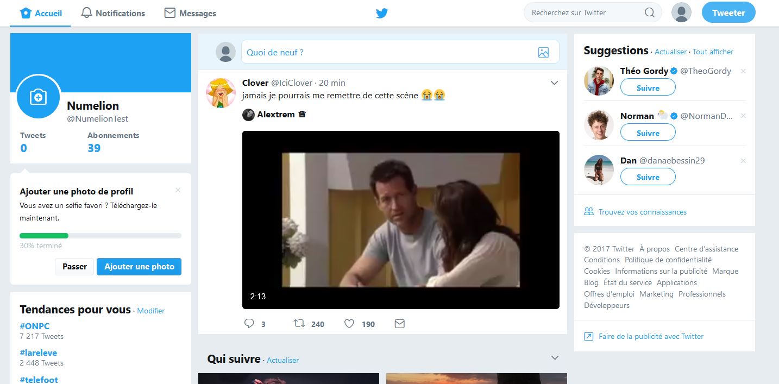Dismiss the Dan suggestion
779x384 pixels.
(x=743, y=161)
